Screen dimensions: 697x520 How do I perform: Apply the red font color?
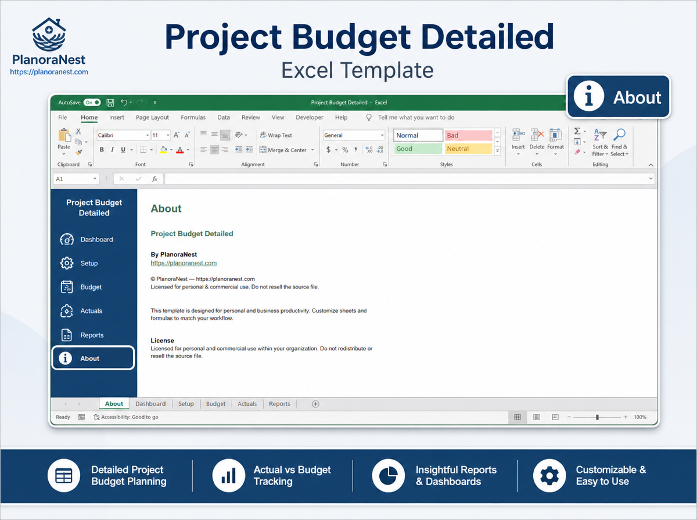179,150
